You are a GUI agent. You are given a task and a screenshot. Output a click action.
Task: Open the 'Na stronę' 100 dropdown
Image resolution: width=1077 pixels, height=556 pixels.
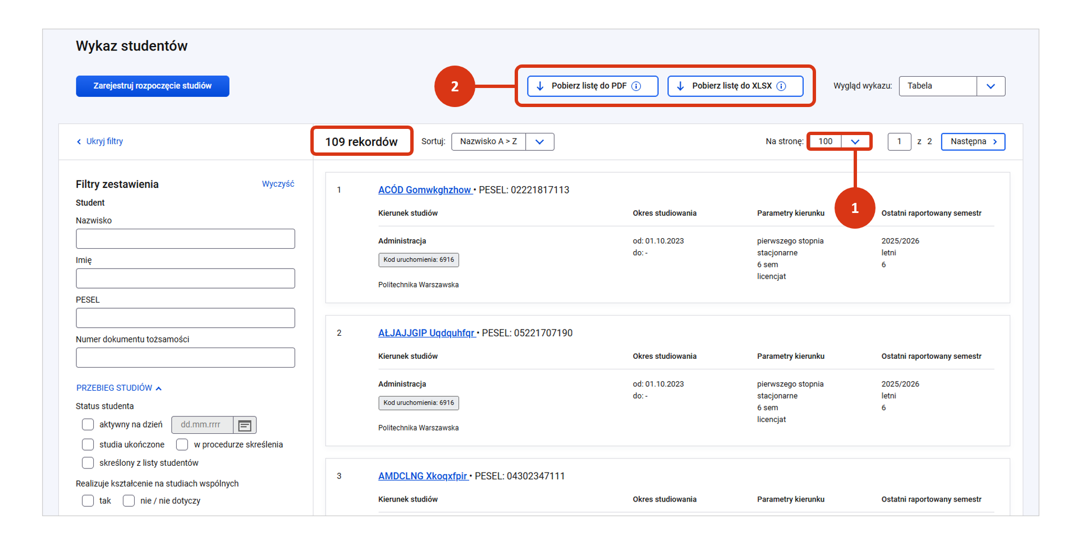(x=839, y=142)
